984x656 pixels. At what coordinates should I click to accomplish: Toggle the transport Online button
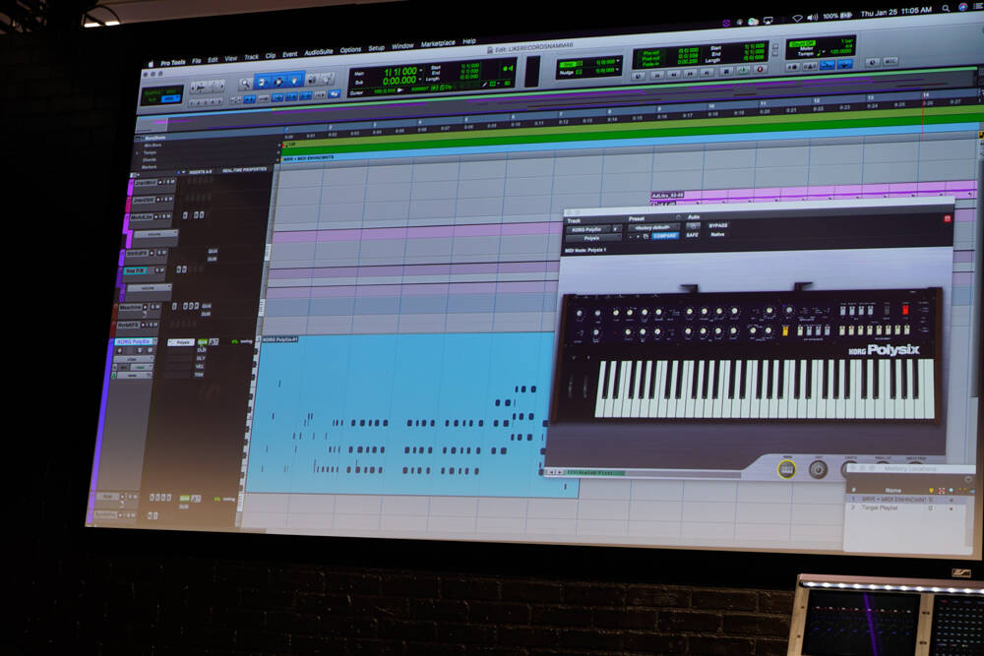tap(639, 76)
